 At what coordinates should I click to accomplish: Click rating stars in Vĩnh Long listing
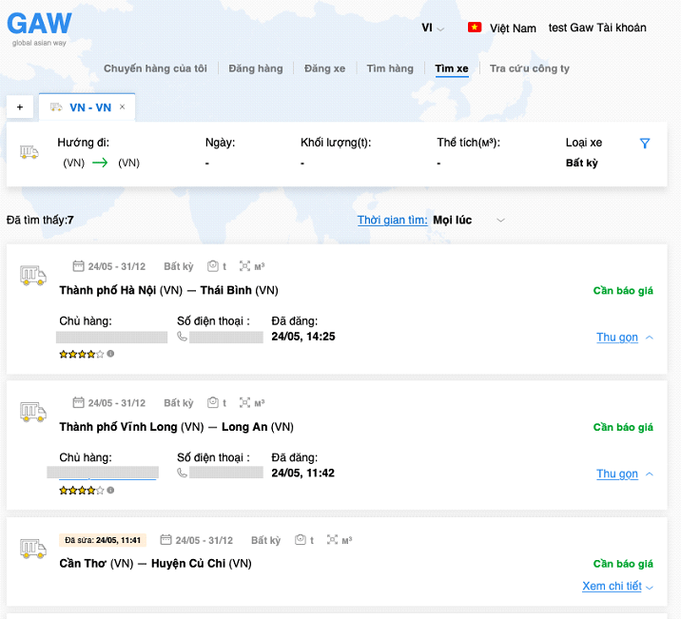(x=82, y=491)
